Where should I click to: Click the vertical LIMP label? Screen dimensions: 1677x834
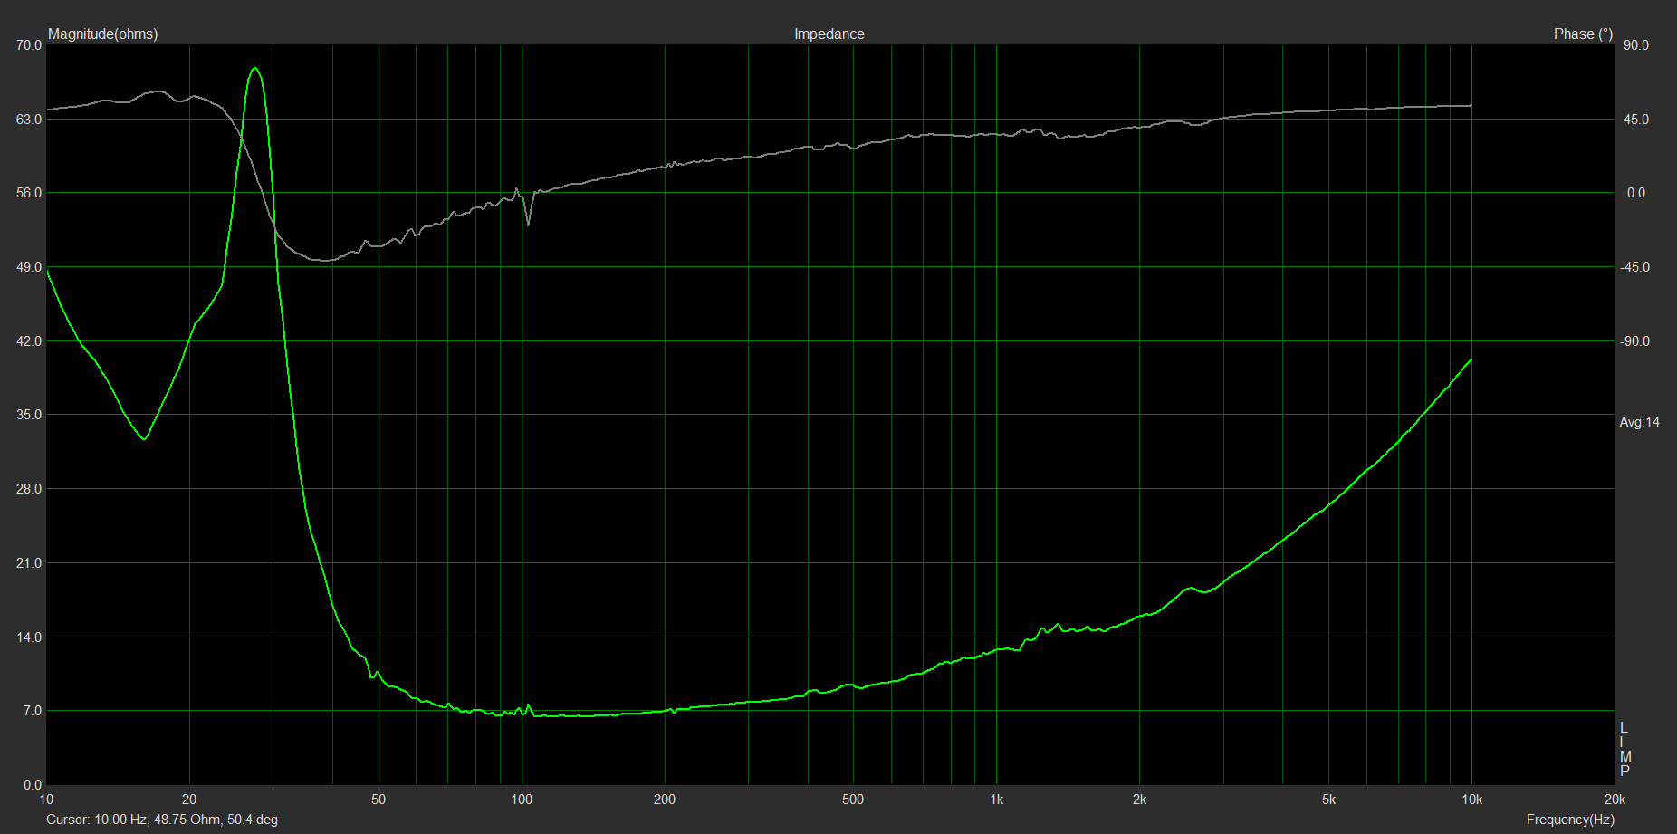[x=1625, y=749]
